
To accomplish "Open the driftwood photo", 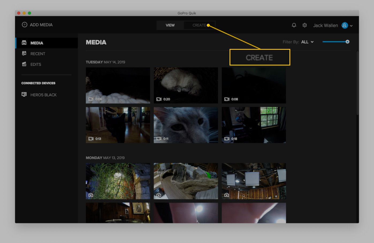I will pos(186,181).
